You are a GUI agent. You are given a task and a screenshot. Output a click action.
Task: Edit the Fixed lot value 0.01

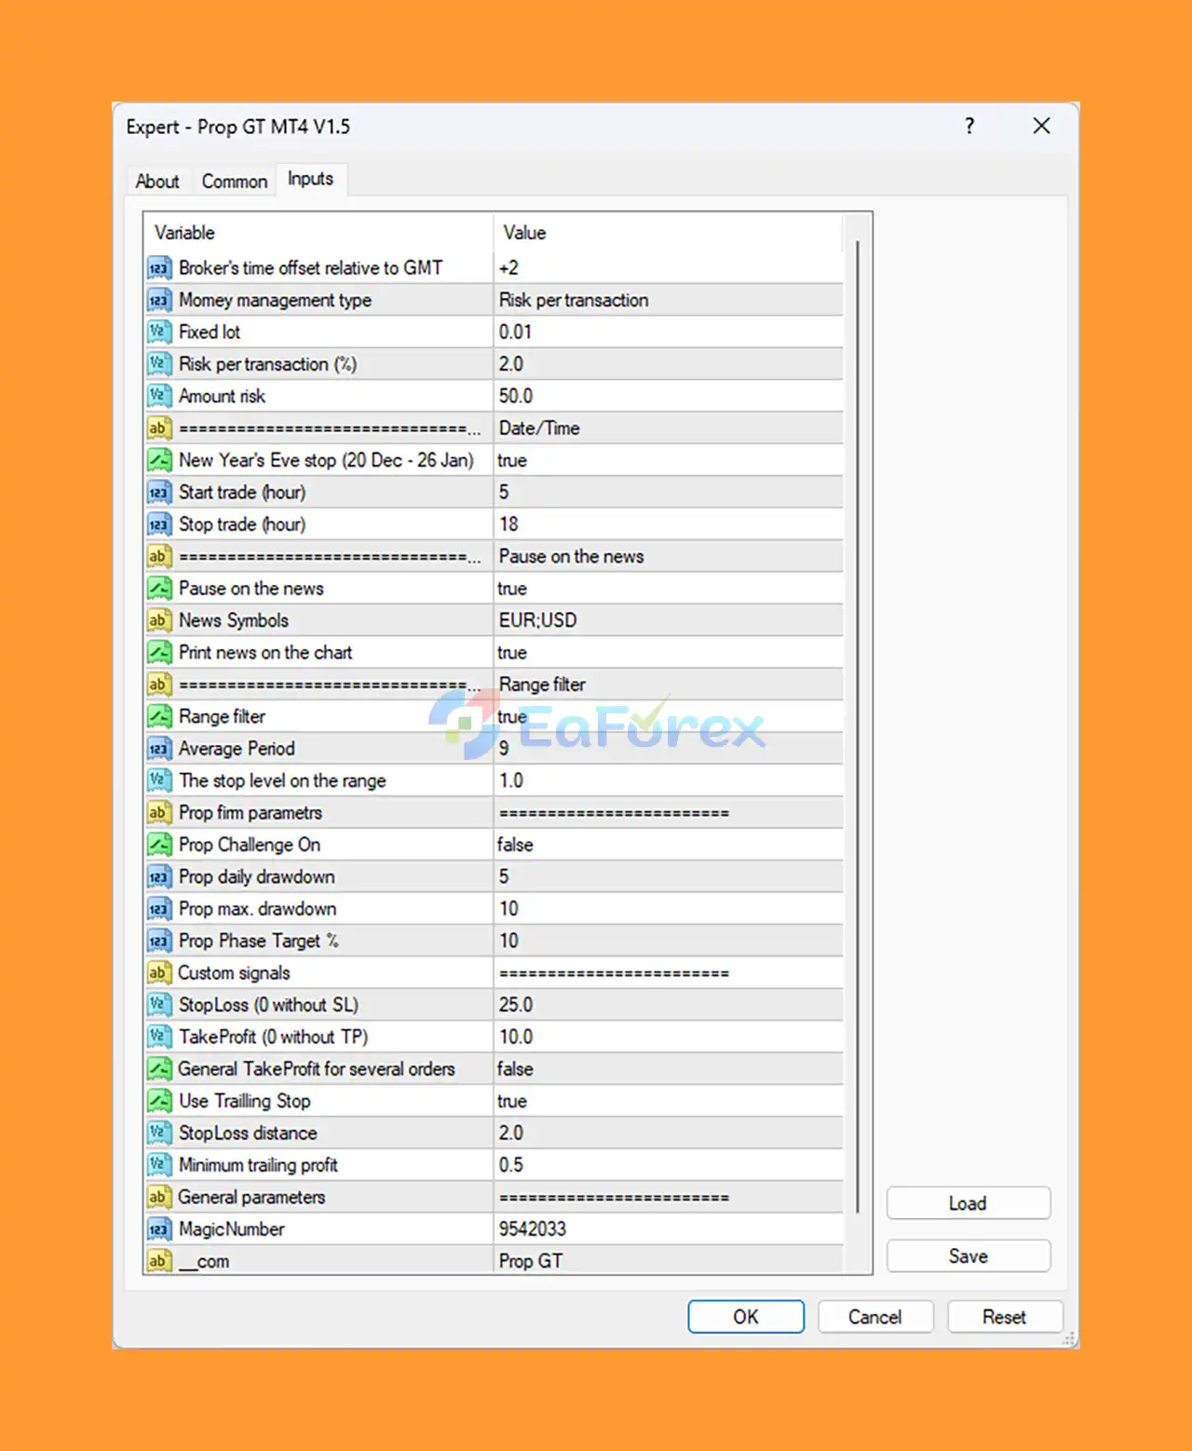[x=669, y=332]
